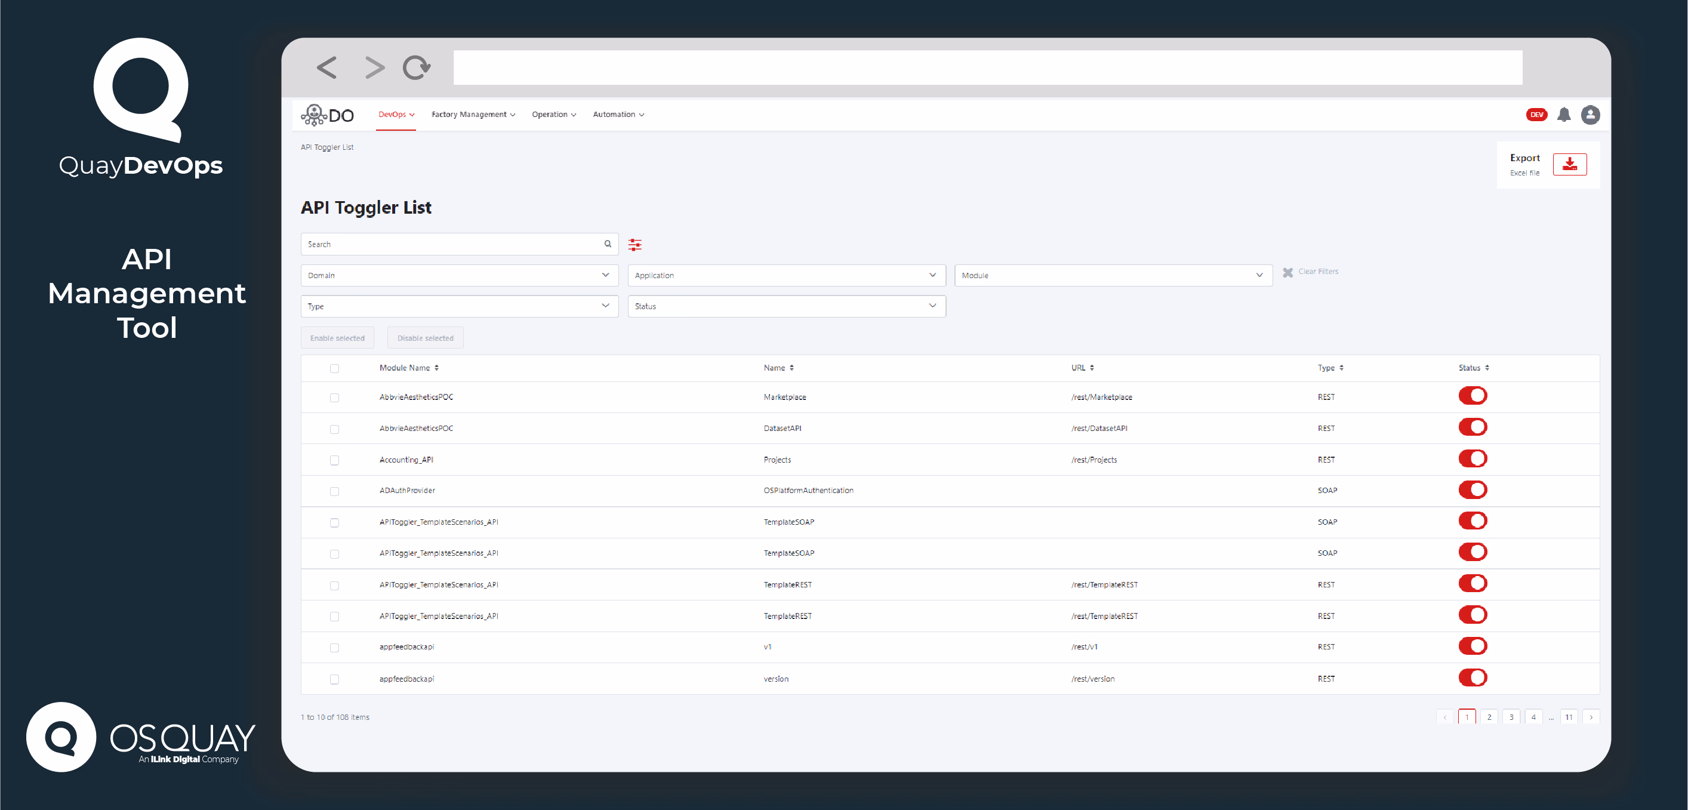Check the Accounting_API row checkbox
This screenshot has height=810, width=1688.
(x=335, y=460)
